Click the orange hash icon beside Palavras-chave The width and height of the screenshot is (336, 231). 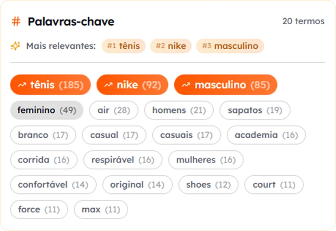[x=16, y=21]
